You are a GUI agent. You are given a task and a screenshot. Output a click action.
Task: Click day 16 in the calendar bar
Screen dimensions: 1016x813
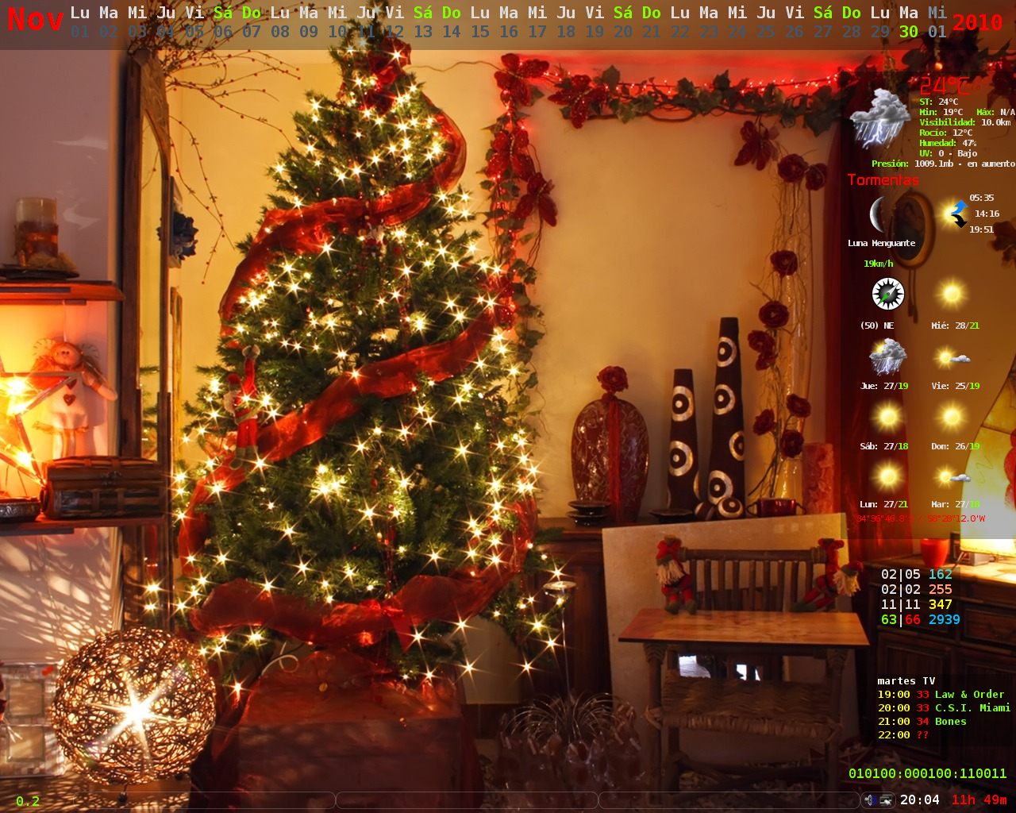pyautogui.click(x=509, y=32)
